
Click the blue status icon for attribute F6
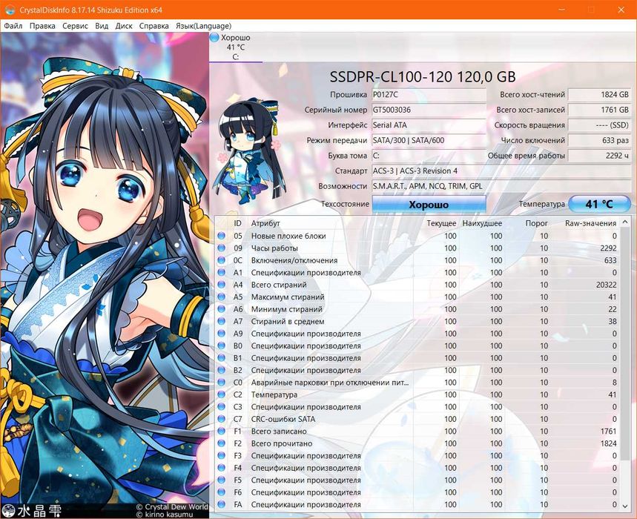(222, 492)
